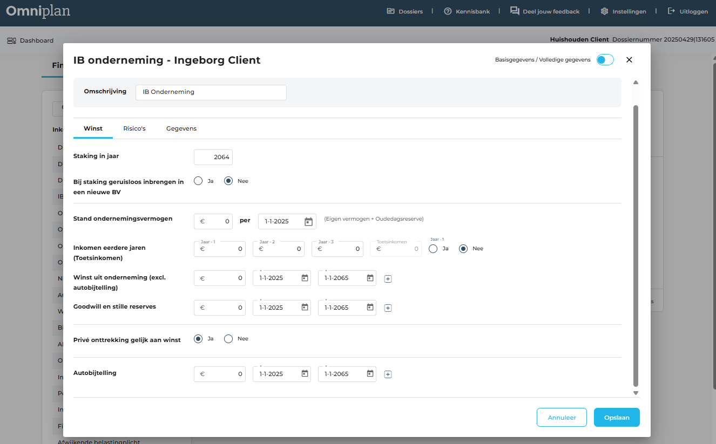This screenshot has height=444, width=716.
Task: Open start date calendar for Winst uit onderneming
Action: pyautogui.click(x=305, y=278)
